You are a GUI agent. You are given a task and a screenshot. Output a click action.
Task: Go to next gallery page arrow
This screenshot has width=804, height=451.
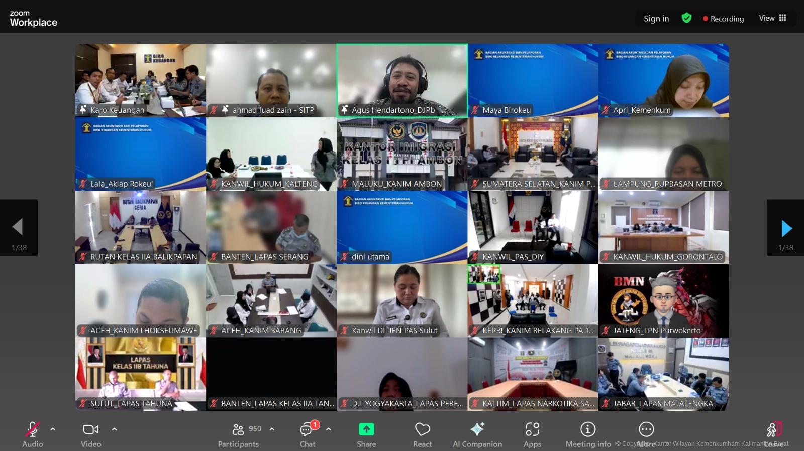pos(785,228)
